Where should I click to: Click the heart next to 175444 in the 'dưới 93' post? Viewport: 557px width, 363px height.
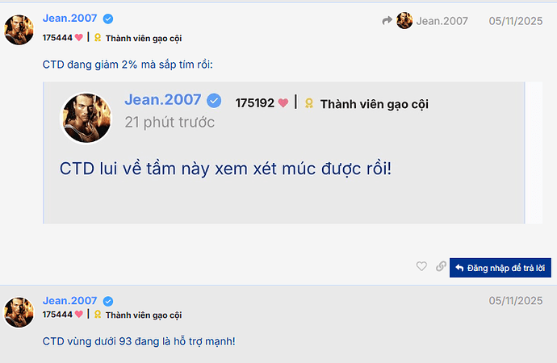click(x=79, y=315)
